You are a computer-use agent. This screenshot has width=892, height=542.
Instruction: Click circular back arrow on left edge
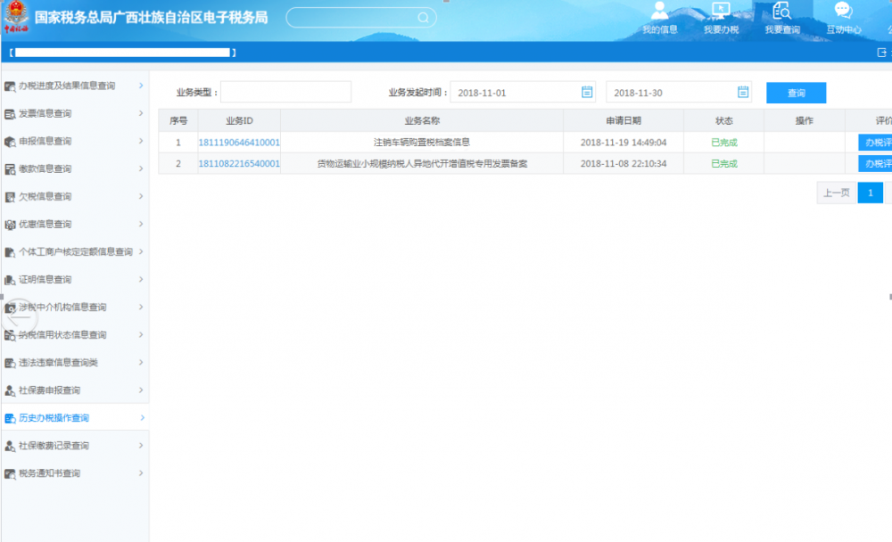20,316
